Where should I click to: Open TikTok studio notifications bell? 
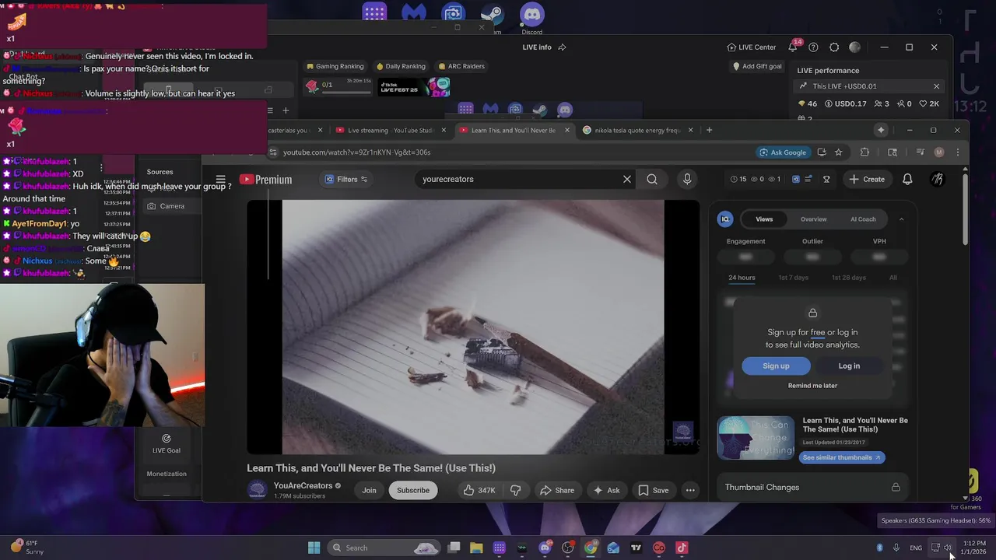click(792, 47)
